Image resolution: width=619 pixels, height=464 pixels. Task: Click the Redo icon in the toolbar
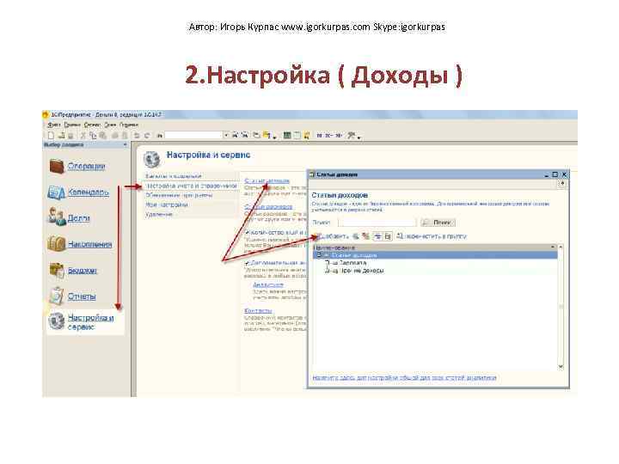point(147,136)
